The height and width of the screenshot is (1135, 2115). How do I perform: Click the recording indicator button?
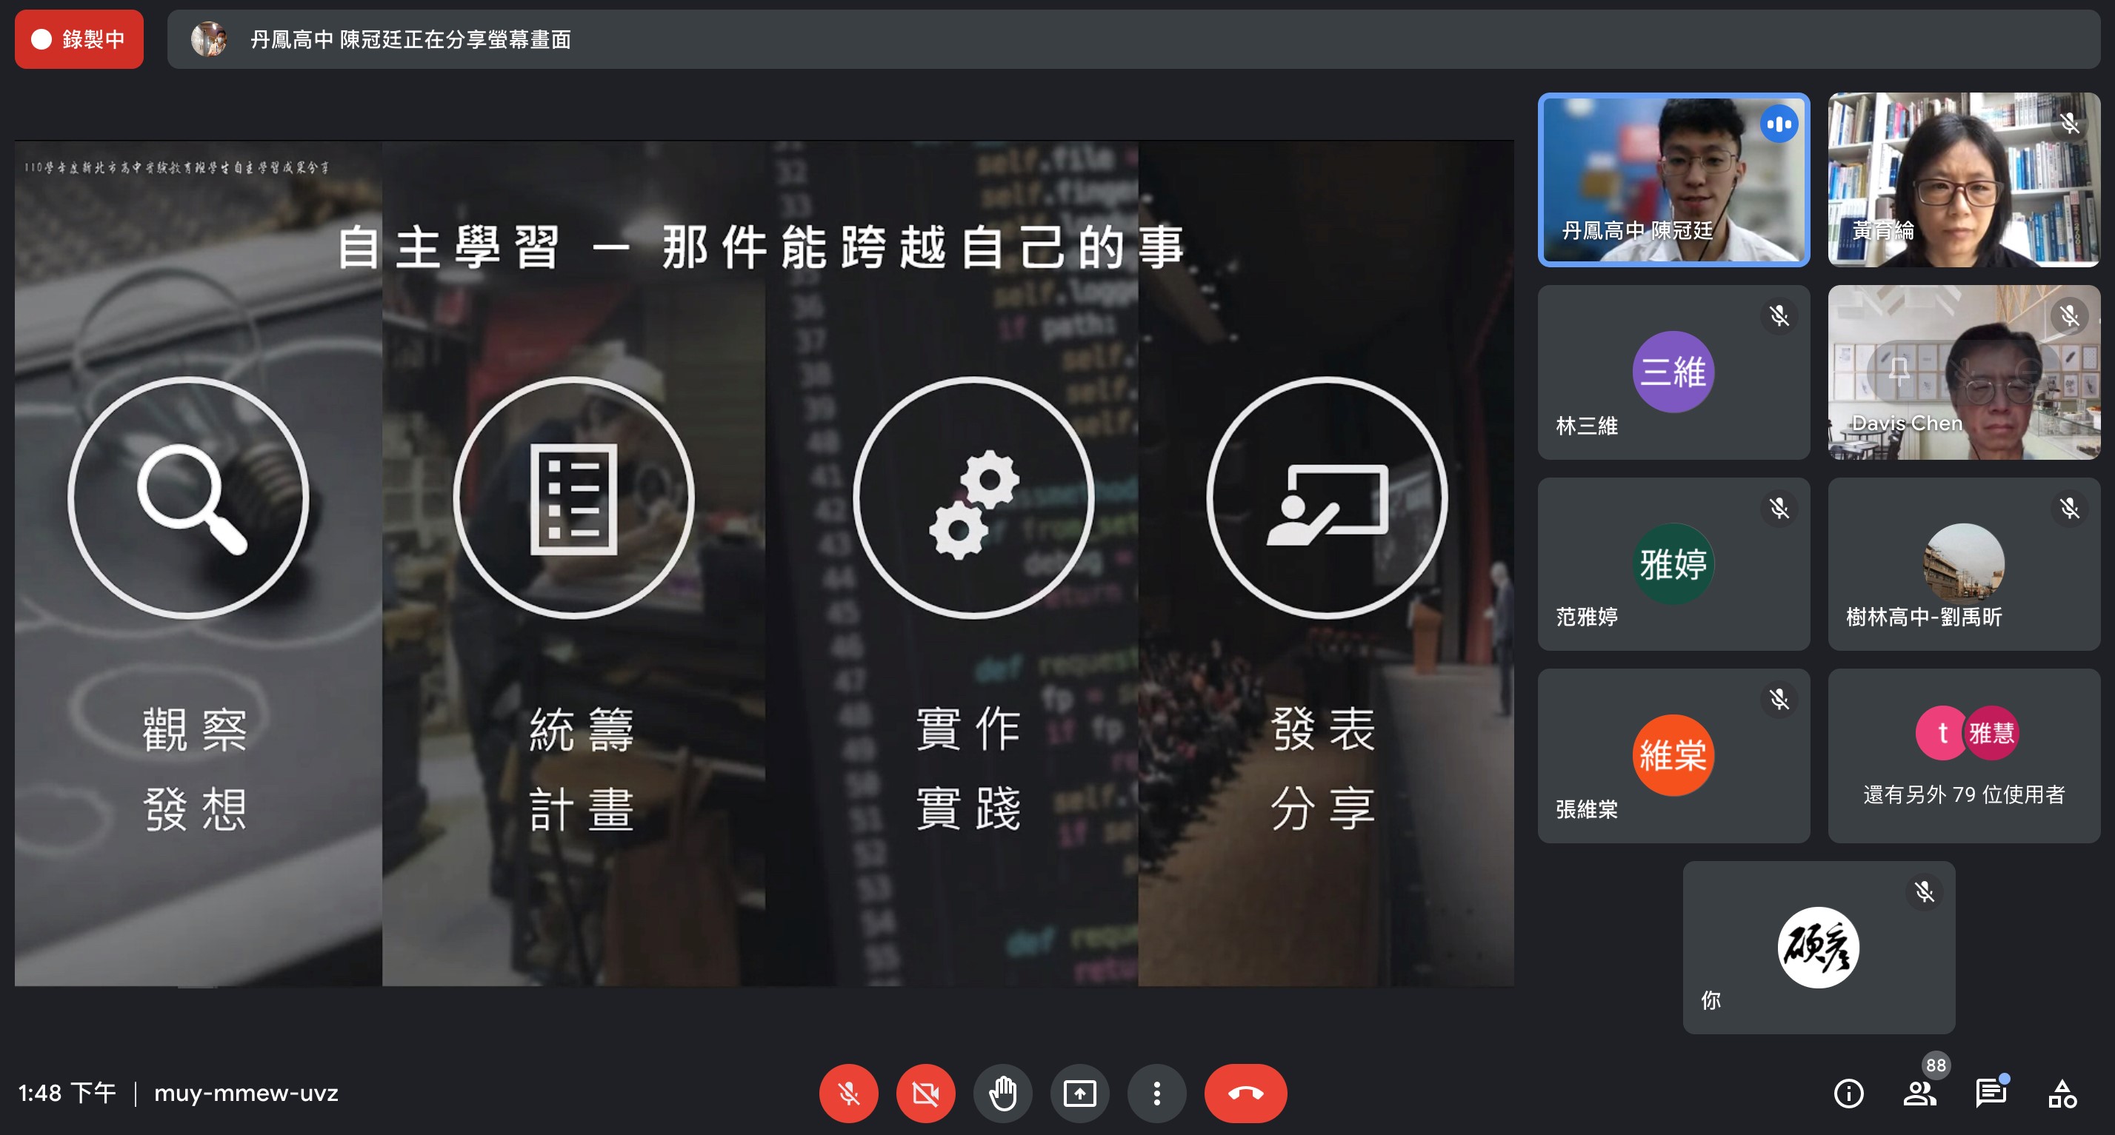pyautogui.click(x=77, y=38)
